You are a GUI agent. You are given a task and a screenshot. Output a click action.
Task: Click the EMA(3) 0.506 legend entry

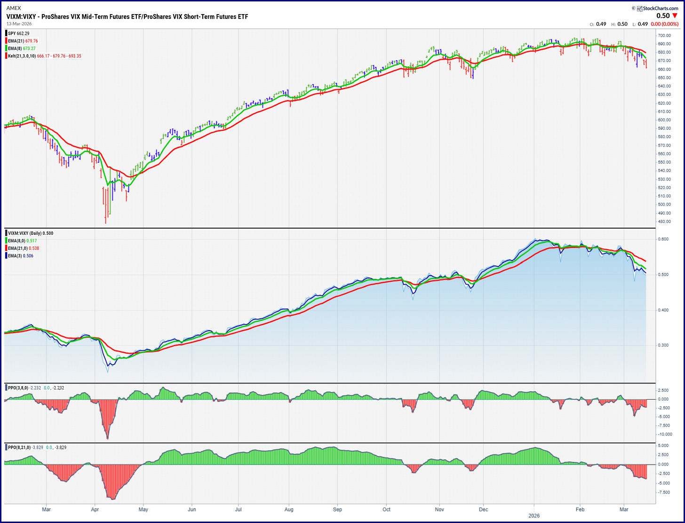tap(21, 256)
